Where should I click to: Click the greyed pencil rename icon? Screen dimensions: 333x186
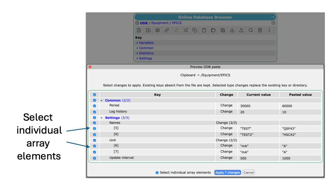tap(176, 30)
